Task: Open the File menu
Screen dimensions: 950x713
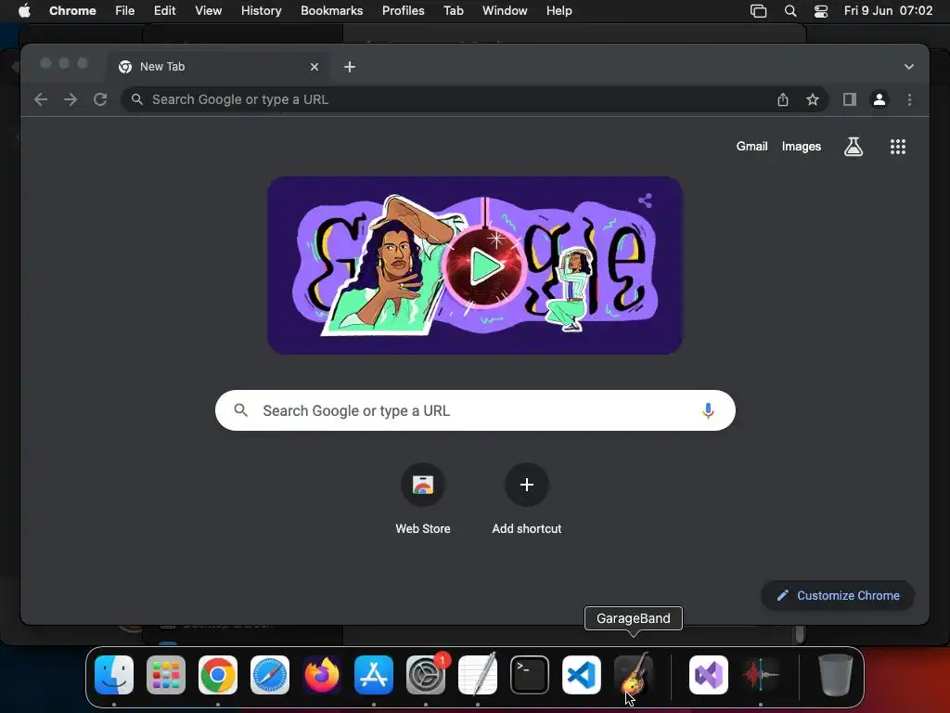Action: [125, 11]
